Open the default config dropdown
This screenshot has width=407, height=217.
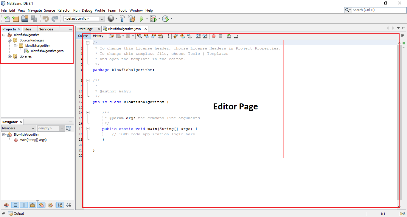coord(84,19)
